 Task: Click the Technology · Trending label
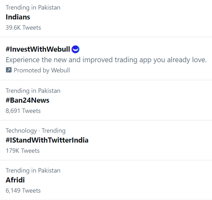click(36, 130)
